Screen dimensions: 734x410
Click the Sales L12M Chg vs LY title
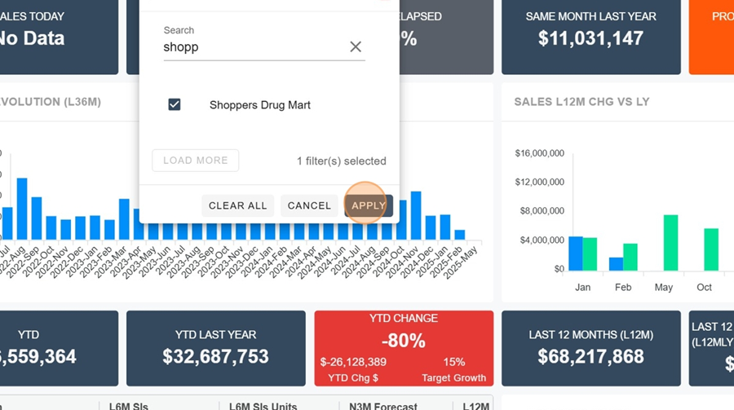pos(581,102)
